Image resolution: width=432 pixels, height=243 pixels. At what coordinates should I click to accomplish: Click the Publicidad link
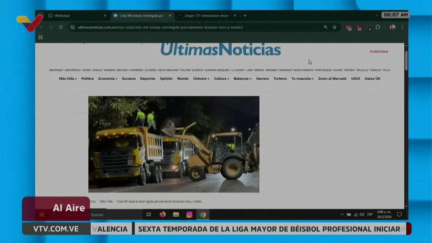click(379, 52)
